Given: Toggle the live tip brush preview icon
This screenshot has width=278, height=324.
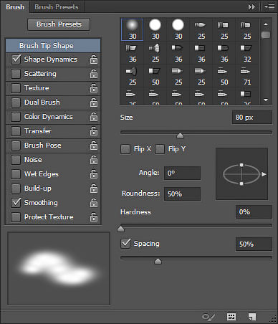Looking at the screenshot, I should 208,317.
